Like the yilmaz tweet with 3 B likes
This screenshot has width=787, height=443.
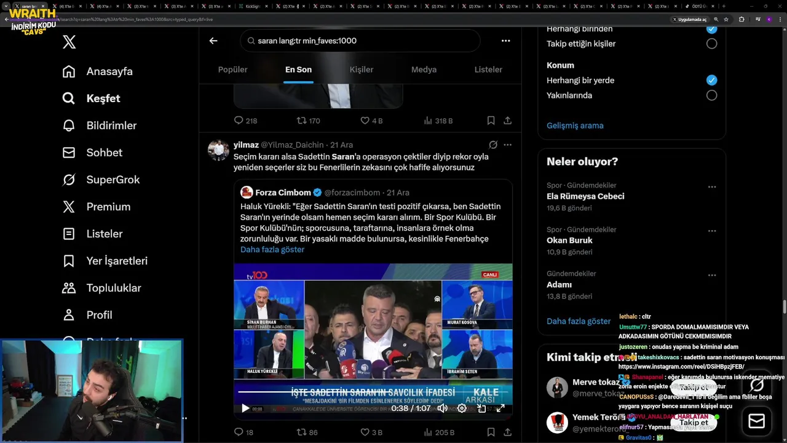click(x=371, y=433)
